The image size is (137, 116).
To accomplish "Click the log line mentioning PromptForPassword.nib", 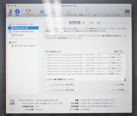I will pos(85,63).
